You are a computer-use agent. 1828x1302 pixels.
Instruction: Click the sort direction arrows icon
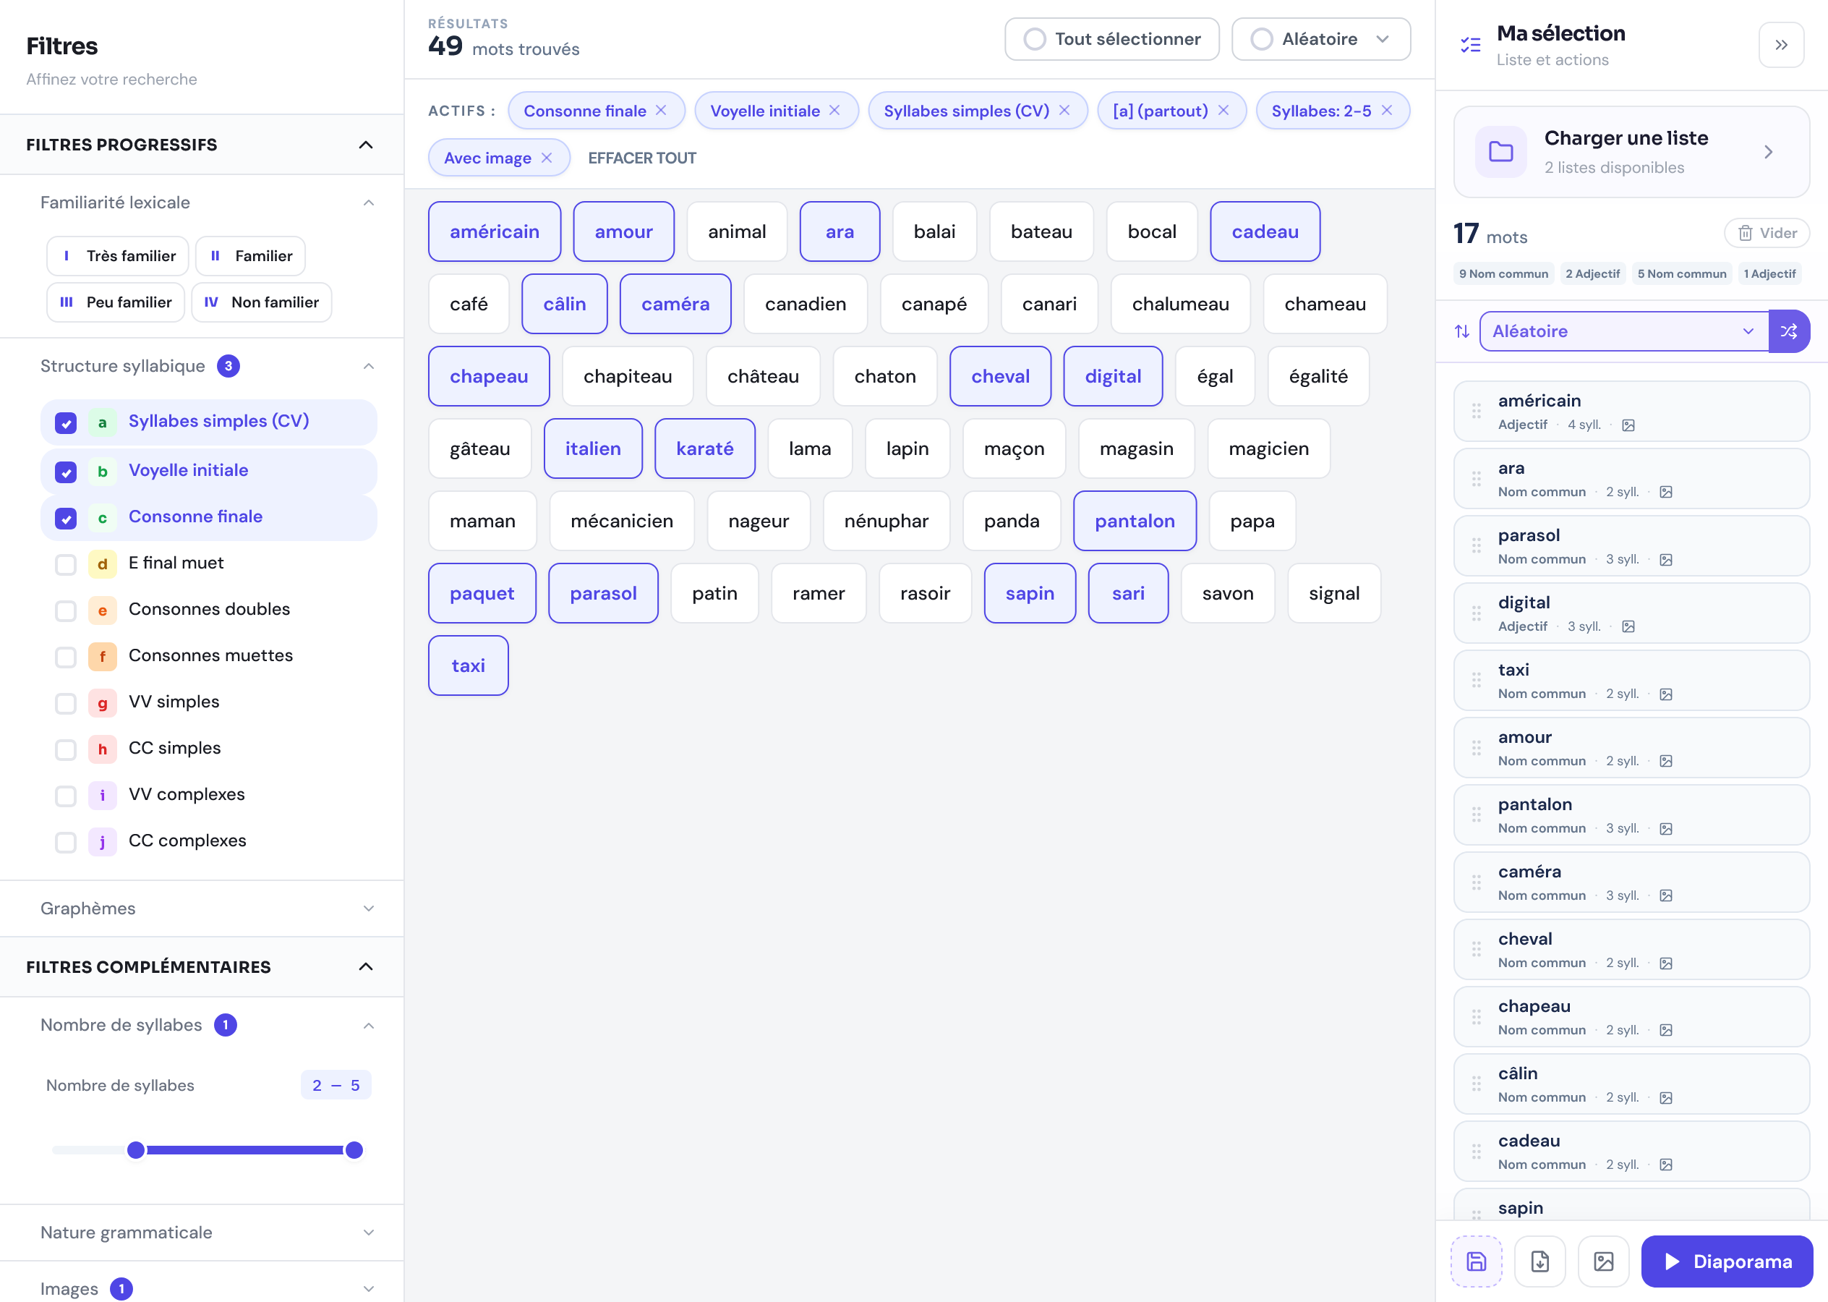[x=1462, y=331]
